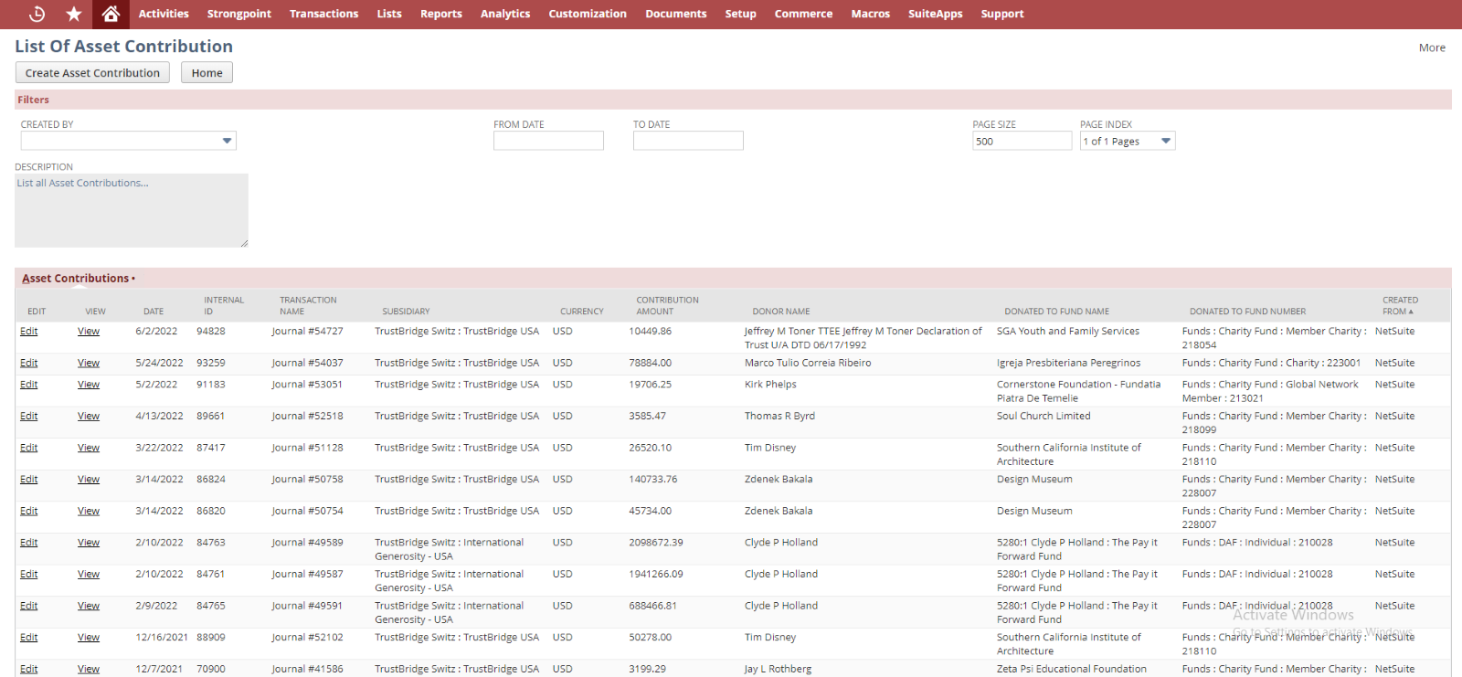Edit the Journal #54727 contribution
Screen dimensions: 1462x677
pos(29,332)
